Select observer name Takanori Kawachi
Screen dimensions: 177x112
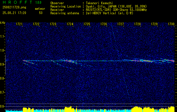pyautogui.click(x=99, y=3)
